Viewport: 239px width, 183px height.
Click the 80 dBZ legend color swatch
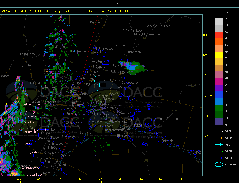tap(219, 22)
